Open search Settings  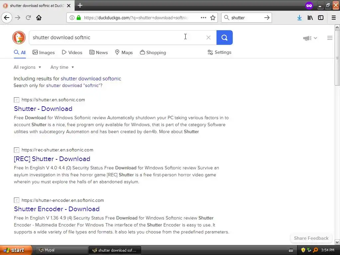[219, 52]
